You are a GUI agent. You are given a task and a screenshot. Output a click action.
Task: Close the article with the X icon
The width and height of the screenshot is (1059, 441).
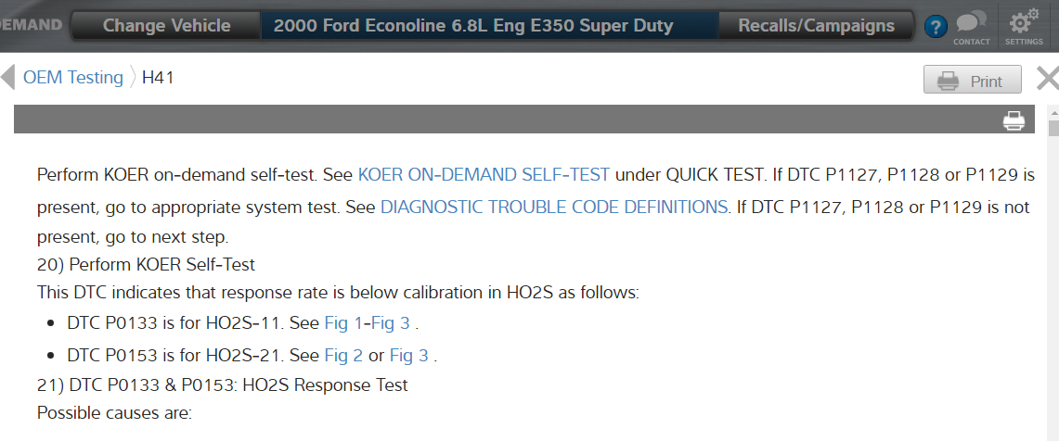[x=1047, y=79]
